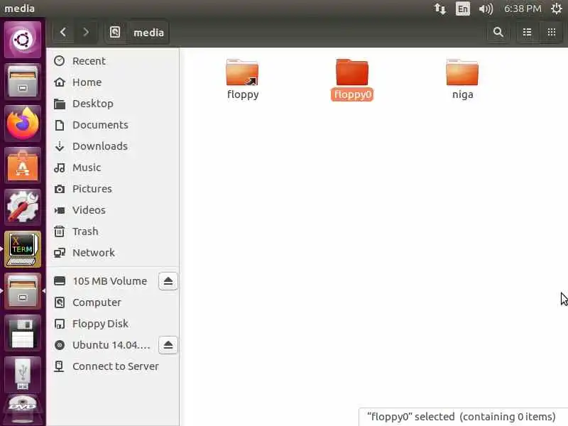Switch to grid icon view

pos(552,32)
